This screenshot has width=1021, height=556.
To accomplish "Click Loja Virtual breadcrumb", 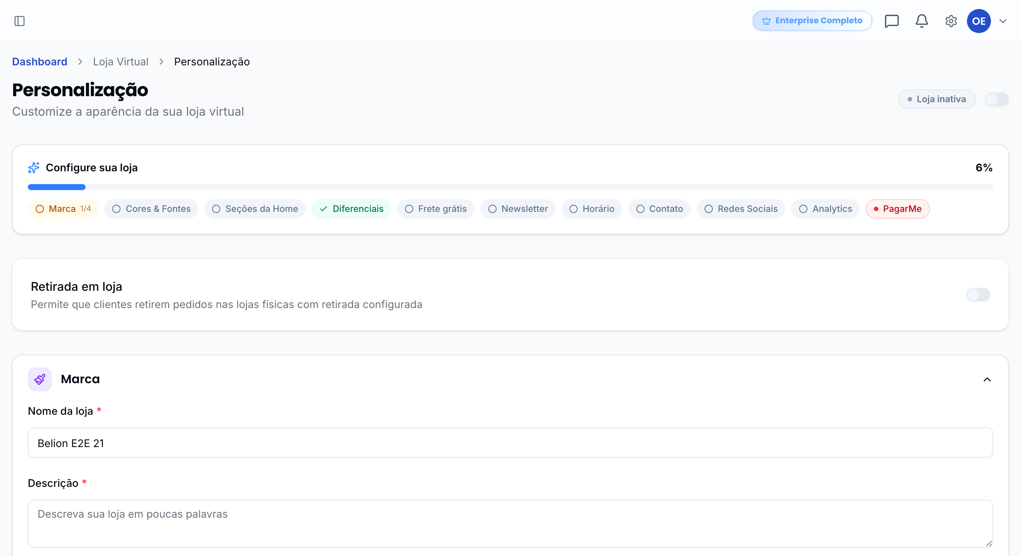I will (x=120, y=62).
